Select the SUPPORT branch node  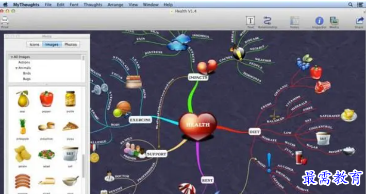[x=157, y=154]
